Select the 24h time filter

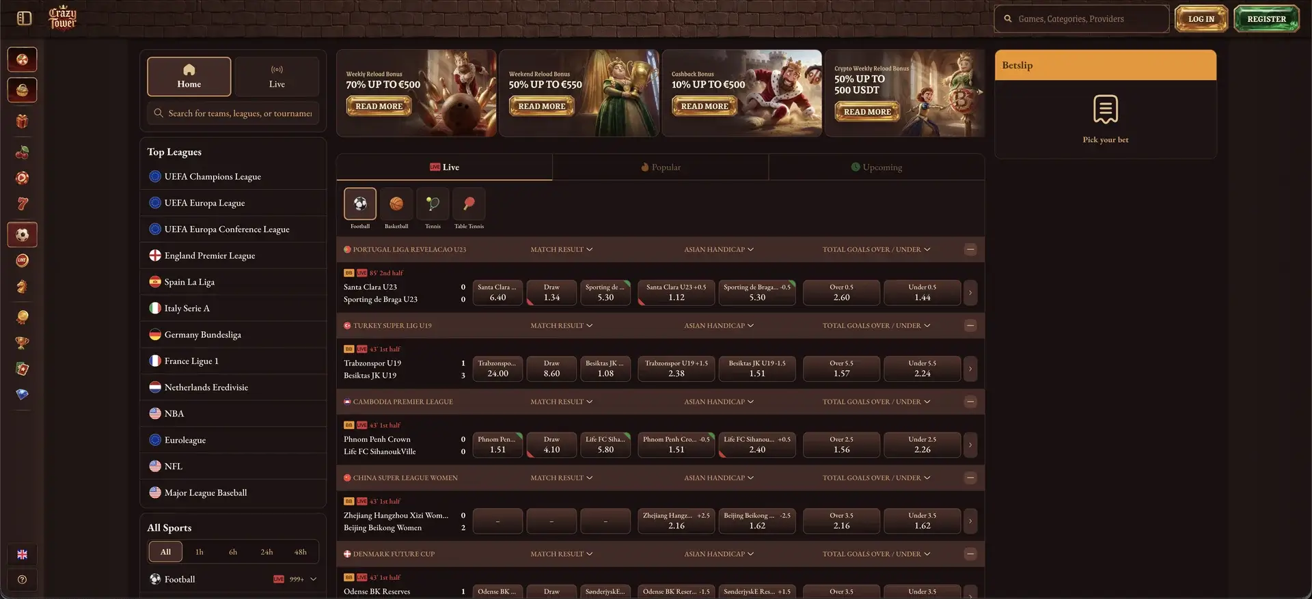click(266, 552)
